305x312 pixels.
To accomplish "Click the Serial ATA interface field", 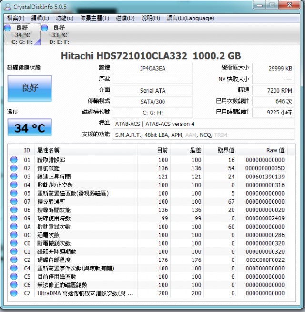I will click(x=152, y=90).
